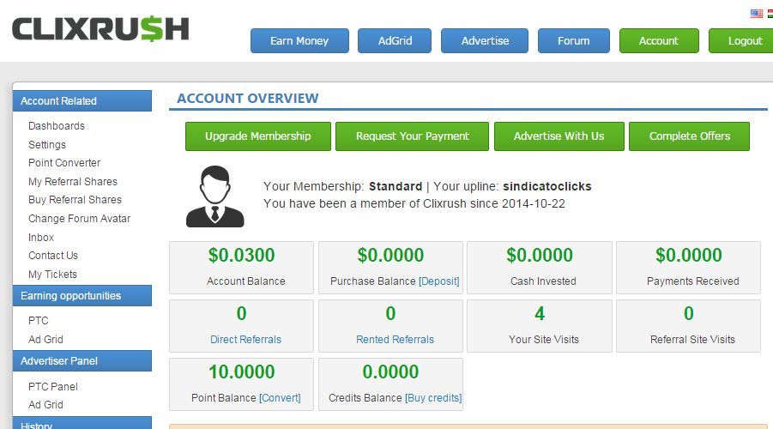Click the Clixrush logo
The image size is (773, 429).
pyautogui.click(x=100, y=28)
